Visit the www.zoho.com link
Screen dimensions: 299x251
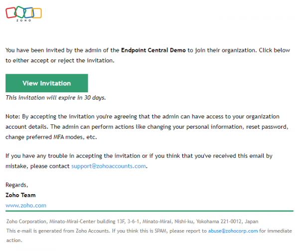(26, 205)
